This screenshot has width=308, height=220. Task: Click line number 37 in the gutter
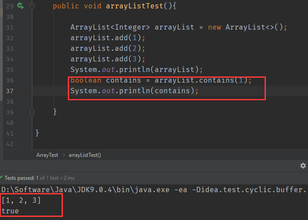pos(10,91)
